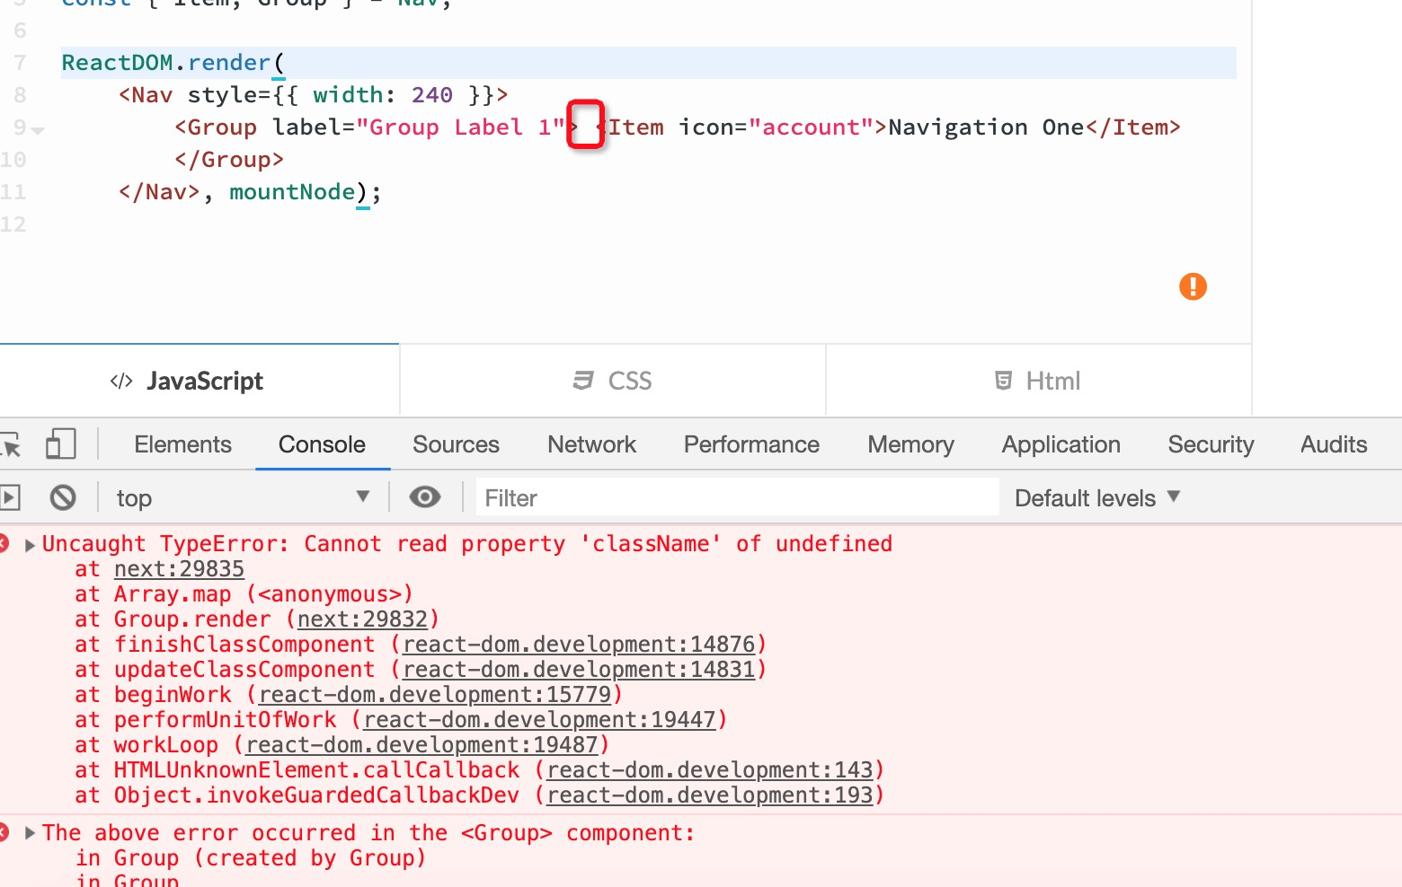Click '<Nav style={{ width: 240 }}>' on line 8
The width and height of the screenshot is (1402, 887).
click(x=314, y=95)
